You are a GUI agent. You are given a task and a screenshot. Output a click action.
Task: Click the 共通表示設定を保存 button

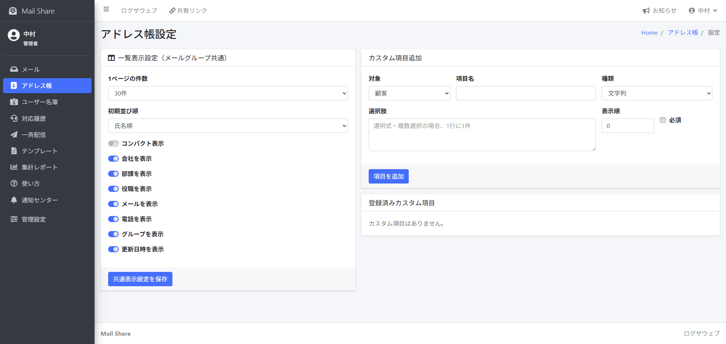pyautogui.click(x=140, y=279)
